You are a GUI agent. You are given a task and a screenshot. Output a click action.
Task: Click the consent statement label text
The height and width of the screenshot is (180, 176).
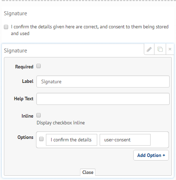90,30
